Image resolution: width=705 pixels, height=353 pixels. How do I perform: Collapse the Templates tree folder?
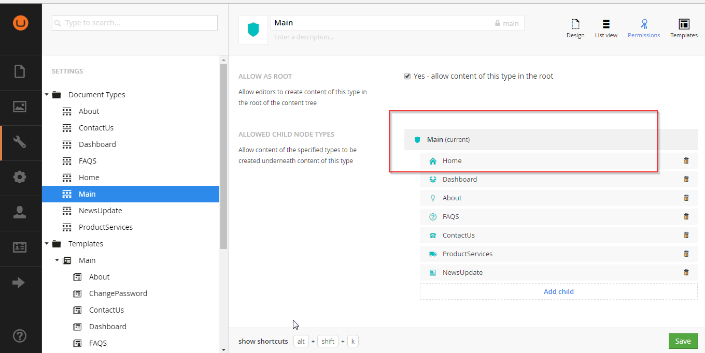[47, 244]
